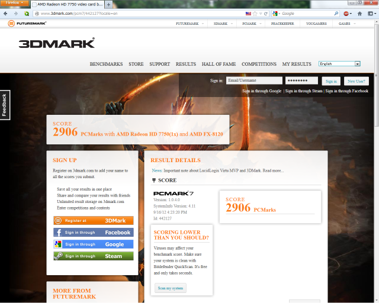Reload the page with the refresh icon

[x=266, y=14]
